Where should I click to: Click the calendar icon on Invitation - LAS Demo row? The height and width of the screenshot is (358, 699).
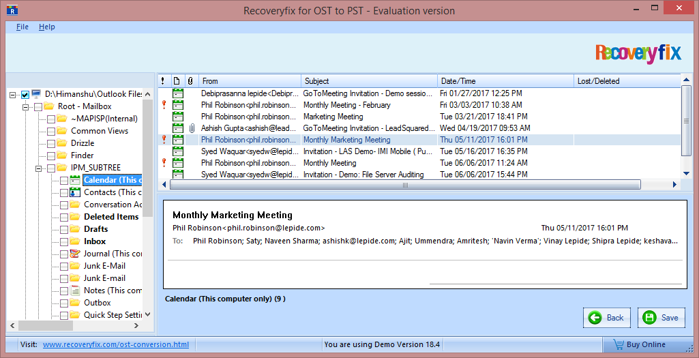coord(178,151)
